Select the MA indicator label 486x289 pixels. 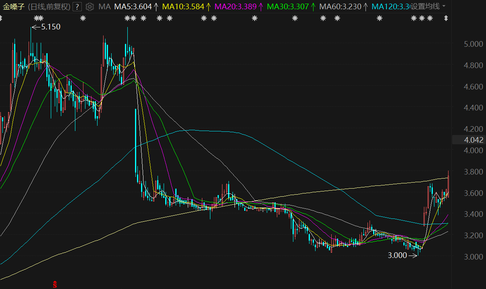pos(104,6)
